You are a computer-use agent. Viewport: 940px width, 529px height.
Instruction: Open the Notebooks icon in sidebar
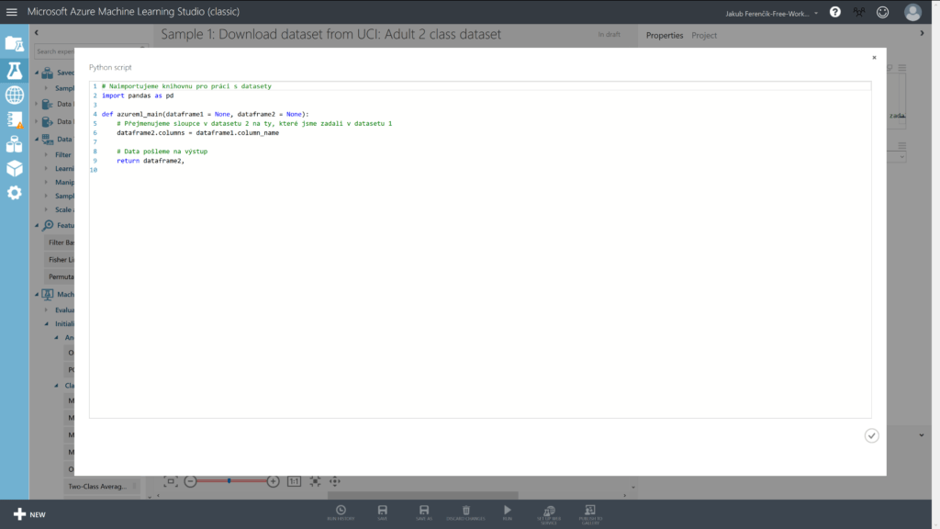coord(14,119)
